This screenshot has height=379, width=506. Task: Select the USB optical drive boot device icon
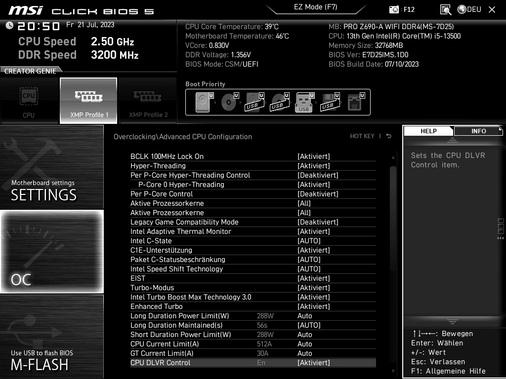[x=280, y=102]
